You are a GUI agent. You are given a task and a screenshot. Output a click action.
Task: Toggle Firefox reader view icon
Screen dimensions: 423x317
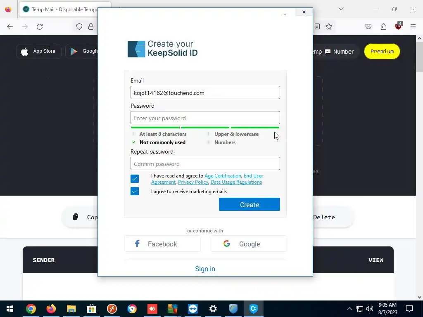click(317, 26)
